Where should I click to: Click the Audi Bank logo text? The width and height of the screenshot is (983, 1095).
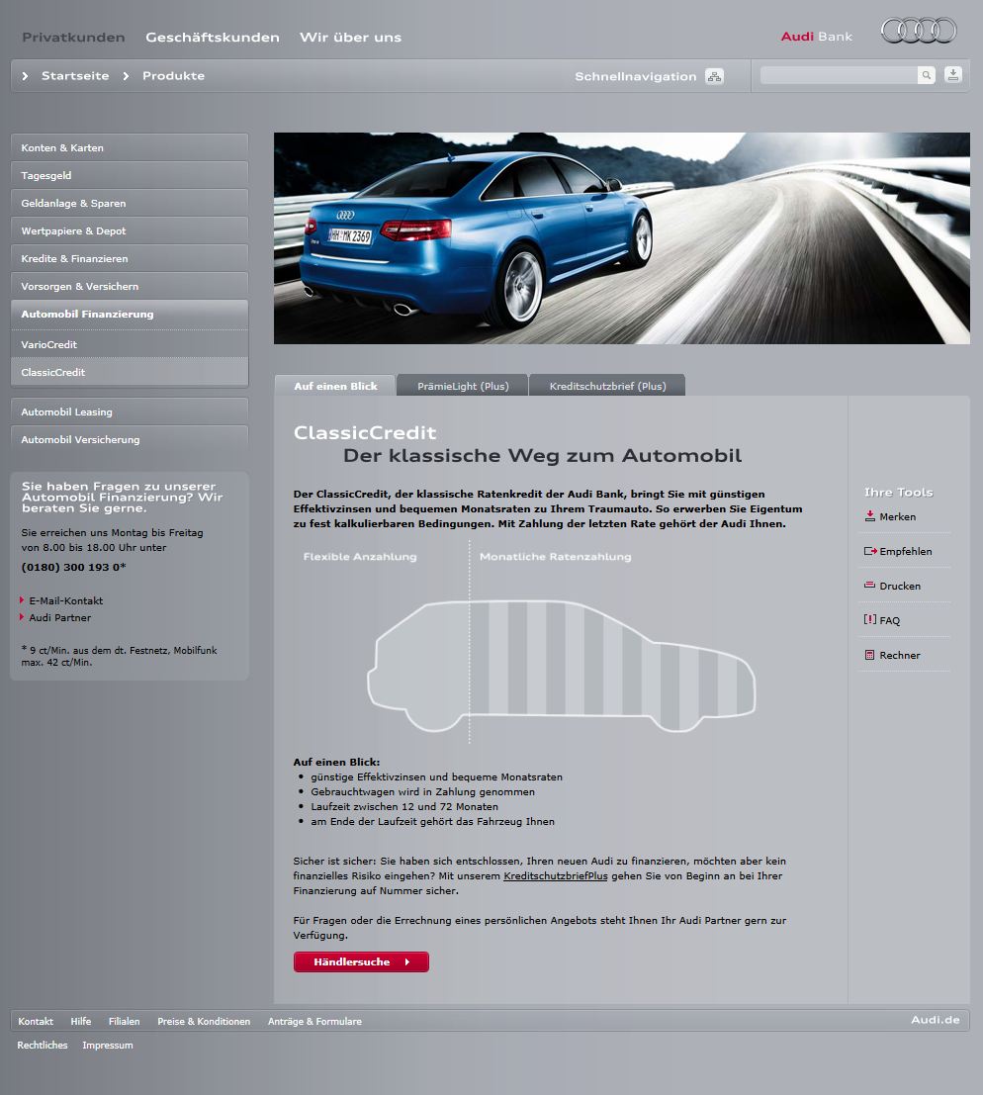(816, 37)
